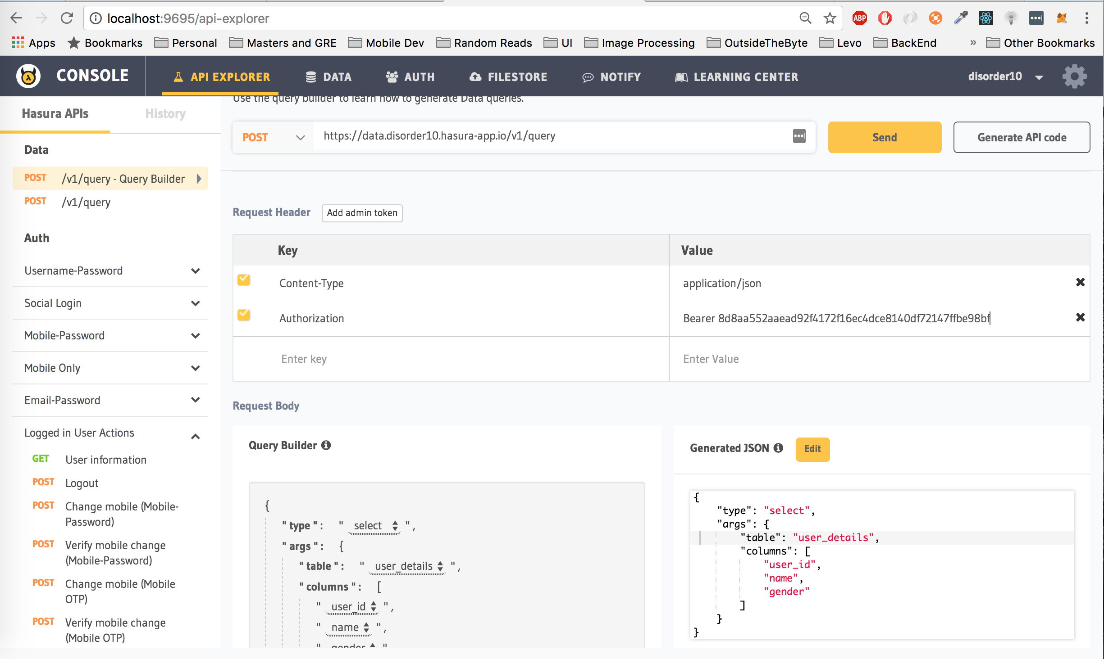Click the Query Builder info icon

pos(326,445)
